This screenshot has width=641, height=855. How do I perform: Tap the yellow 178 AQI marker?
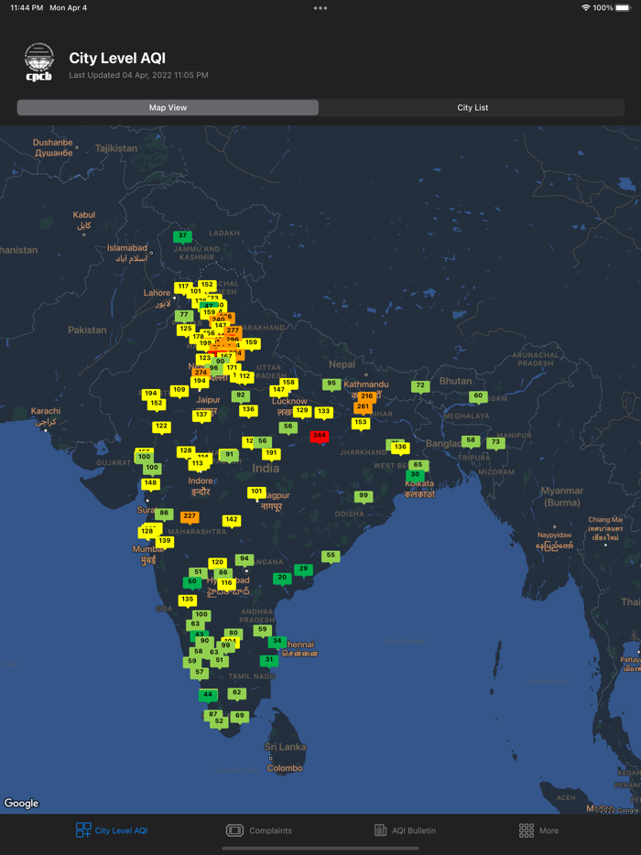198,338
